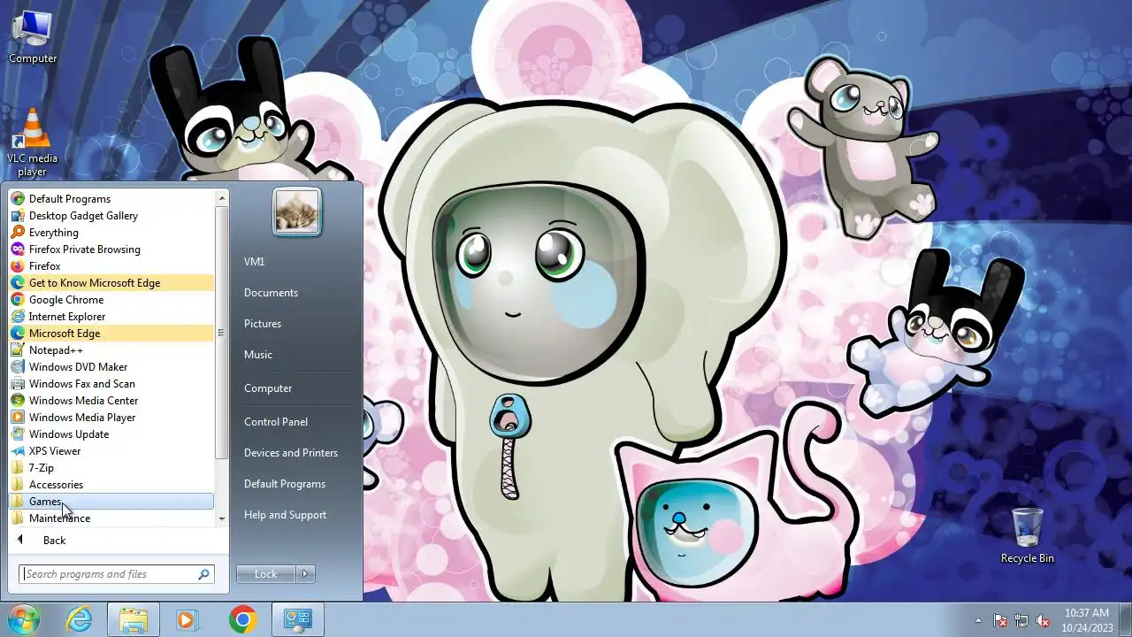Click the search magnifier icon in search box
1132x637 pixels.
click(x=204, y=574)
